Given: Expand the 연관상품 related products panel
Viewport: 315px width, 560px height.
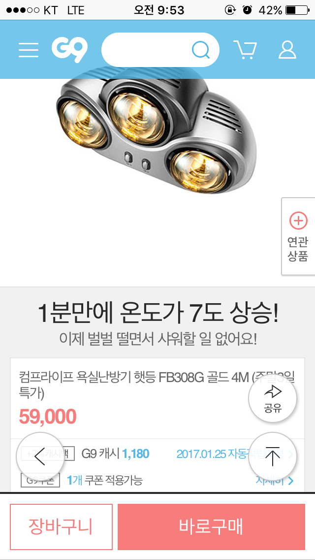Looking at the screenshot, I should coord(298,236).
